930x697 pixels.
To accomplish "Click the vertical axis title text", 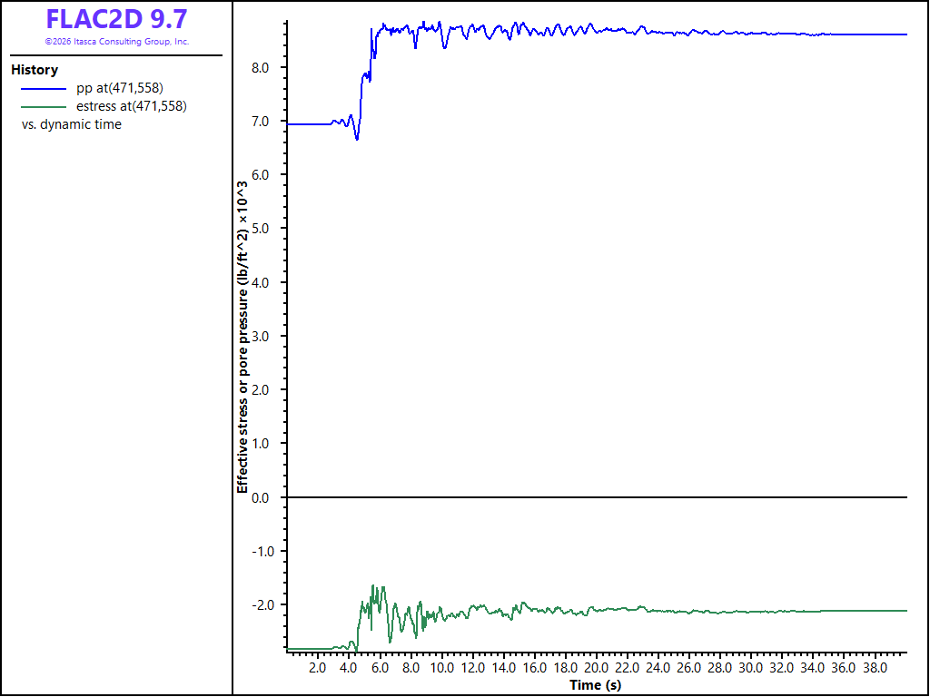I will [242, 337].
